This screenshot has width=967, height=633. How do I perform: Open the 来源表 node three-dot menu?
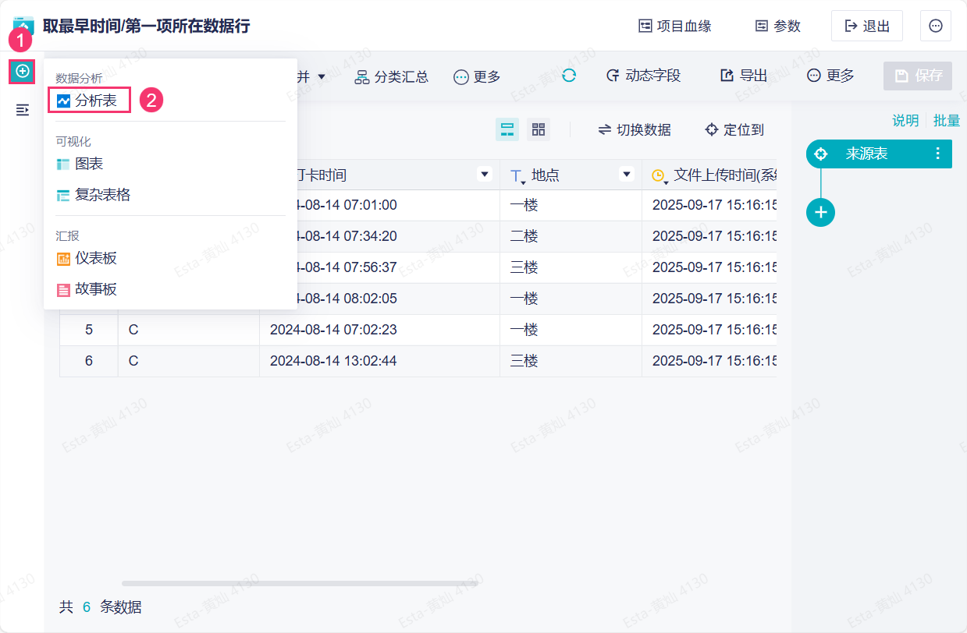(938, 154)
